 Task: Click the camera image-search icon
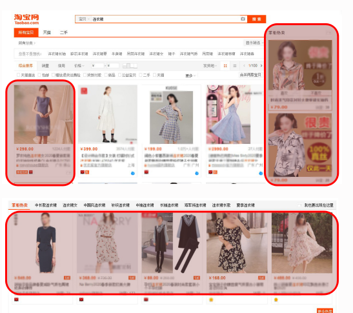[243, 19]
